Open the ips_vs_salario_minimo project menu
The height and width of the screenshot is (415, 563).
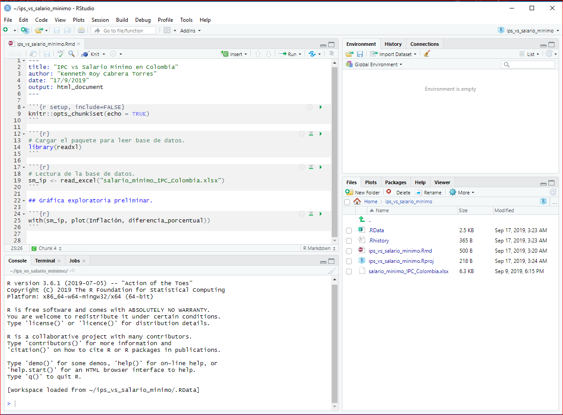pyautogui.click(x=528, y=31)
